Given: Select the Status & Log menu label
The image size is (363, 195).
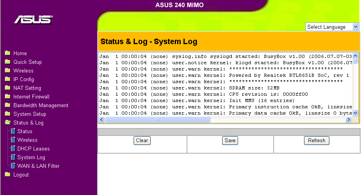Looking at the screenshot, I should coord(28,123).
